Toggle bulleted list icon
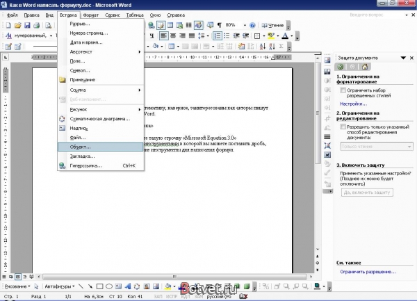Screen dimensions: 417x301 click(x=227, y=35)
